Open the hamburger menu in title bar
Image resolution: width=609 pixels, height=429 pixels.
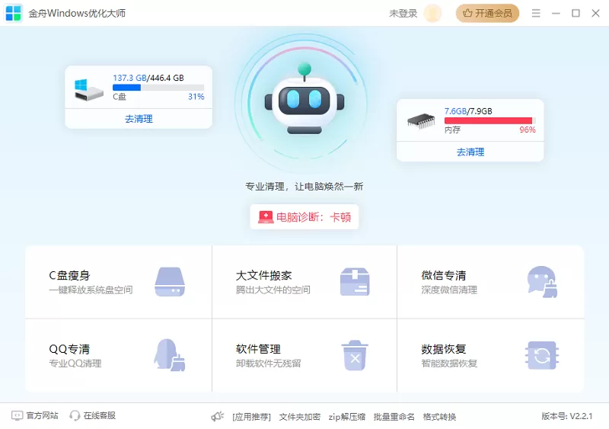tap(536, 13)
